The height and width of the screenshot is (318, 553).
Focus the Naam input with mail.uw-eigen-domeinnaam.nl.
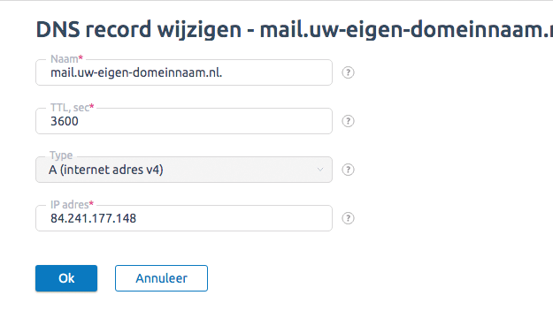[184, 72]
